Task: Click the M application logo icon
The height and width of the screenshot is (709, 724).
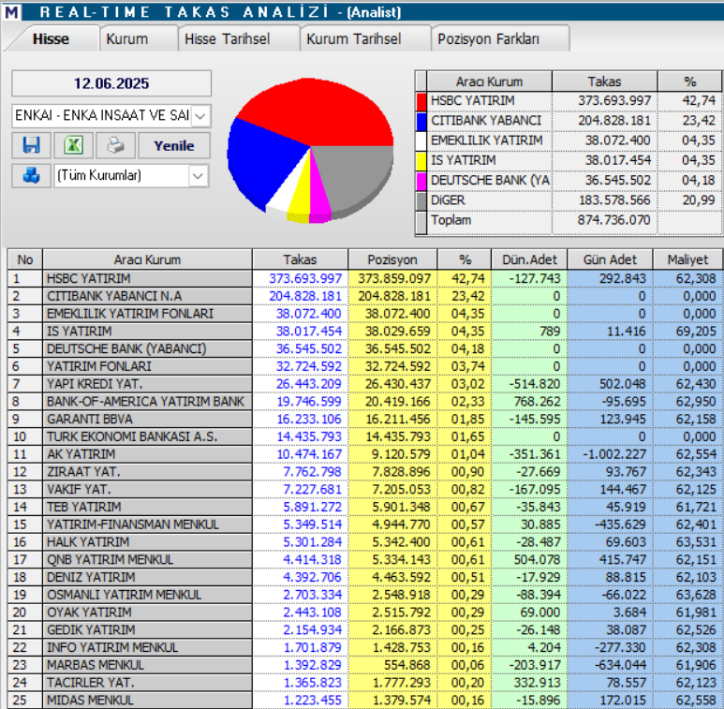Action: point(11,11)
